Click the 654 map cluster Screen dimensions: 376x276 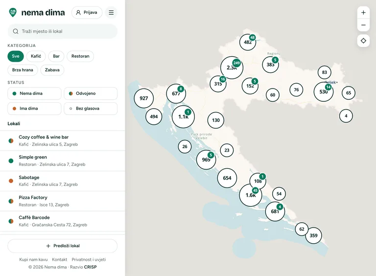(x=227, y=178)
